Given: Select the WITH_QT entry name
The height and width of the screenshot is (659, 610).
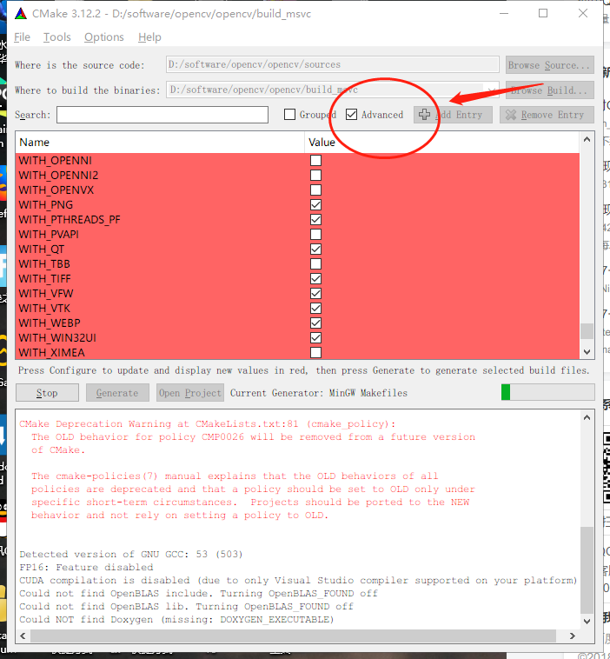Looking at the screenshot, I should pos(42,250).
